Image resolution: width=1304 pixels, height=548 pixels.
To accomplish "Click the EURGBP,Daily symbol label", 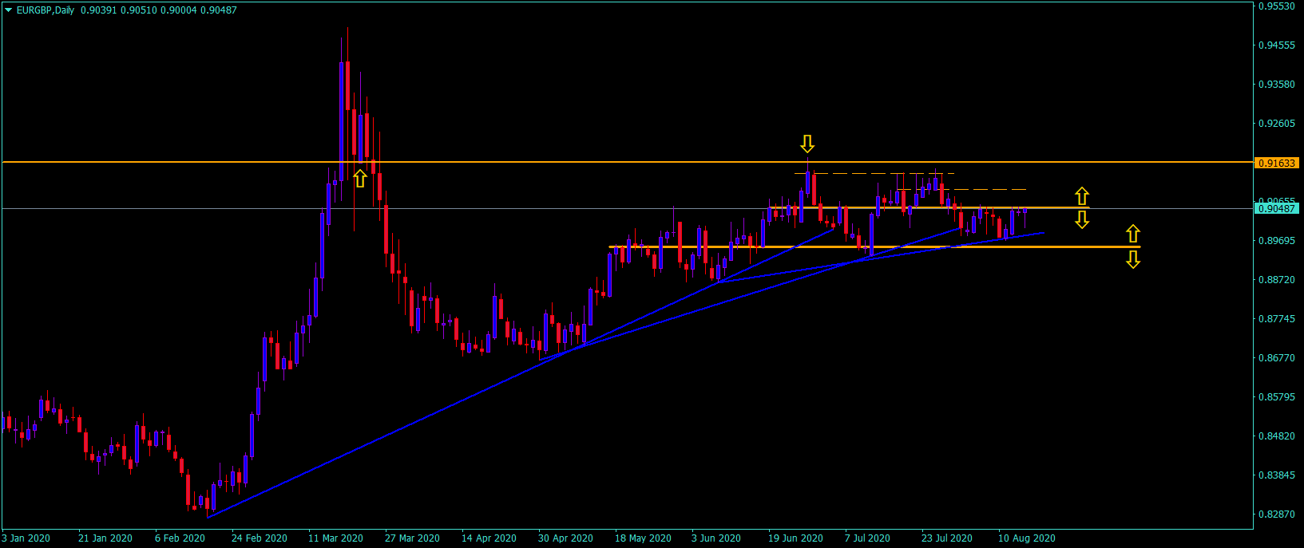I will 46,10.
